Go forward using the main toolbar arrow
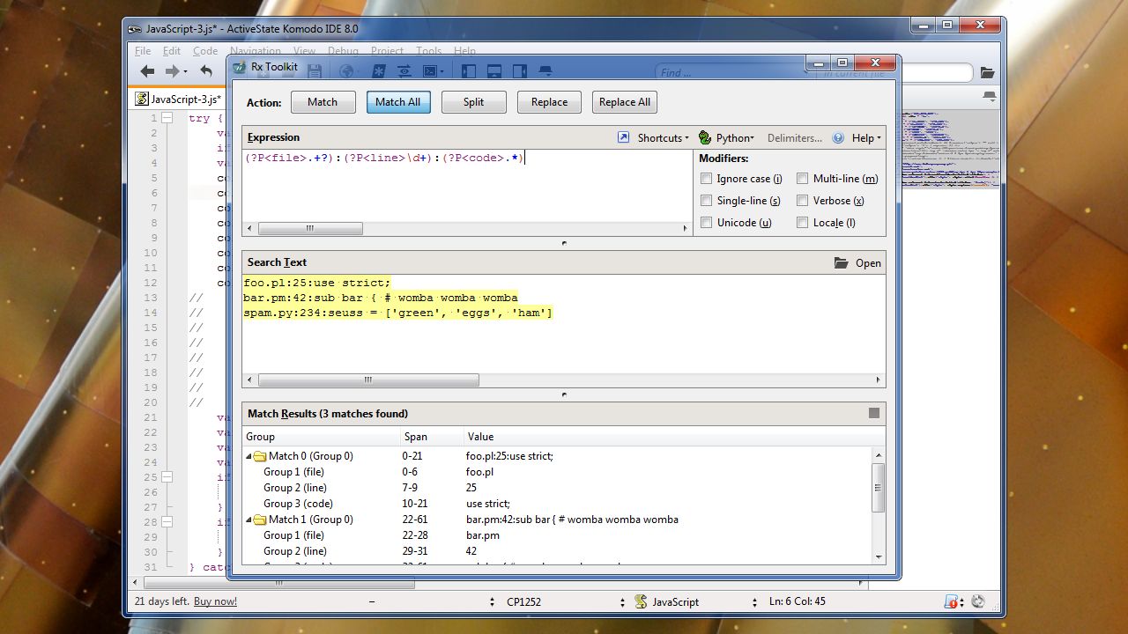The height and width of the screenshot is (634, 1128). click(173, 71)
